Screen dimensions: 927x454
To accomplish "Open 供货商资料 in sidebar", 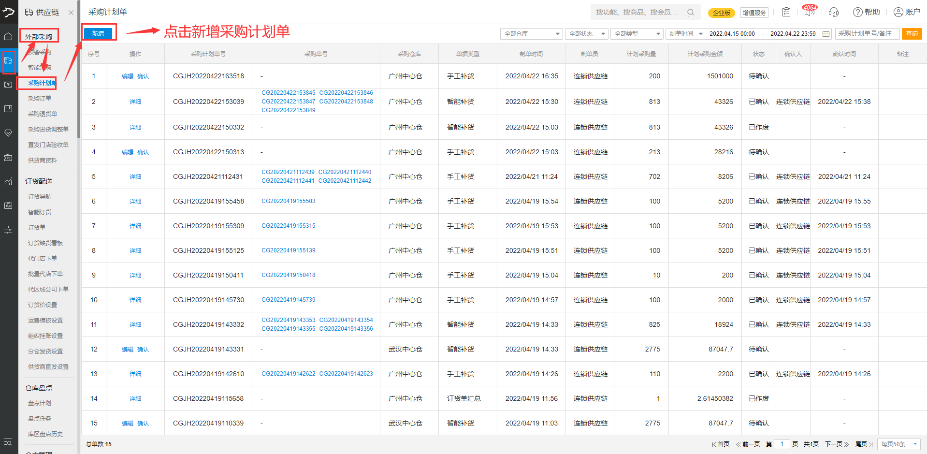I will [43, 161].
